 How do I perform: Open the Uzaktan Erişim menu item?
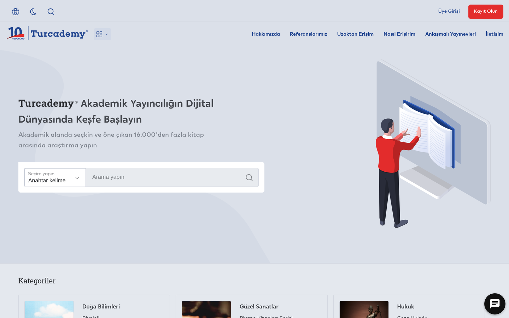click(x=355, y=34)
